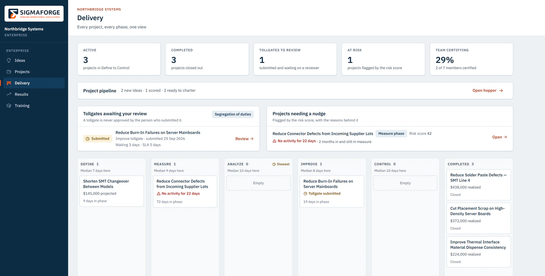Open the flagged Connector Defects project

pos(499,137)
